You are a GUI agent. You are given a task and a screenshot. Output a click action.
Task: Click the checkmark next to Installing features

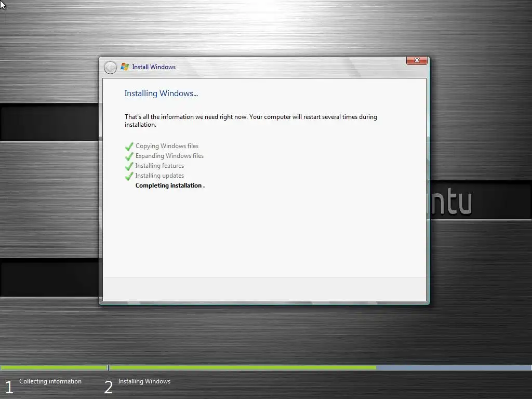tap(129, 166)
